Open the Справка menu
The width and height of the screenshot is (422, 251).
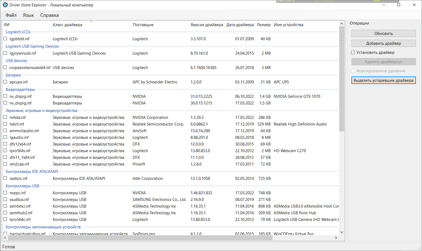coord(49,15)
